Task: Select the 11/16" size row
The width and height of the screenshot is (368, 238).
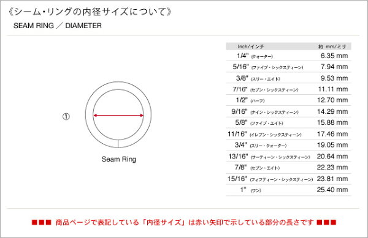Action: (288, 134)
